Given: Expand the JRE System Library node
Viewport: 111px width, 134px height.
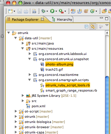Looking at the screenshot, I should coord(23,96).
